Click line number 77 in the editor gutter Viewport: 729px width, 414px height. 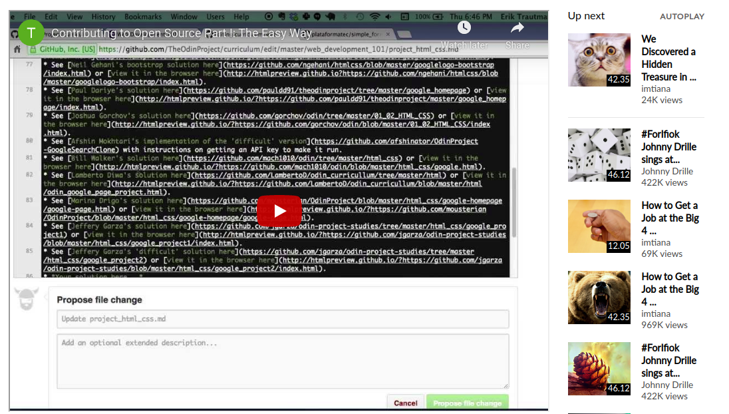click(x=29, y=64)
